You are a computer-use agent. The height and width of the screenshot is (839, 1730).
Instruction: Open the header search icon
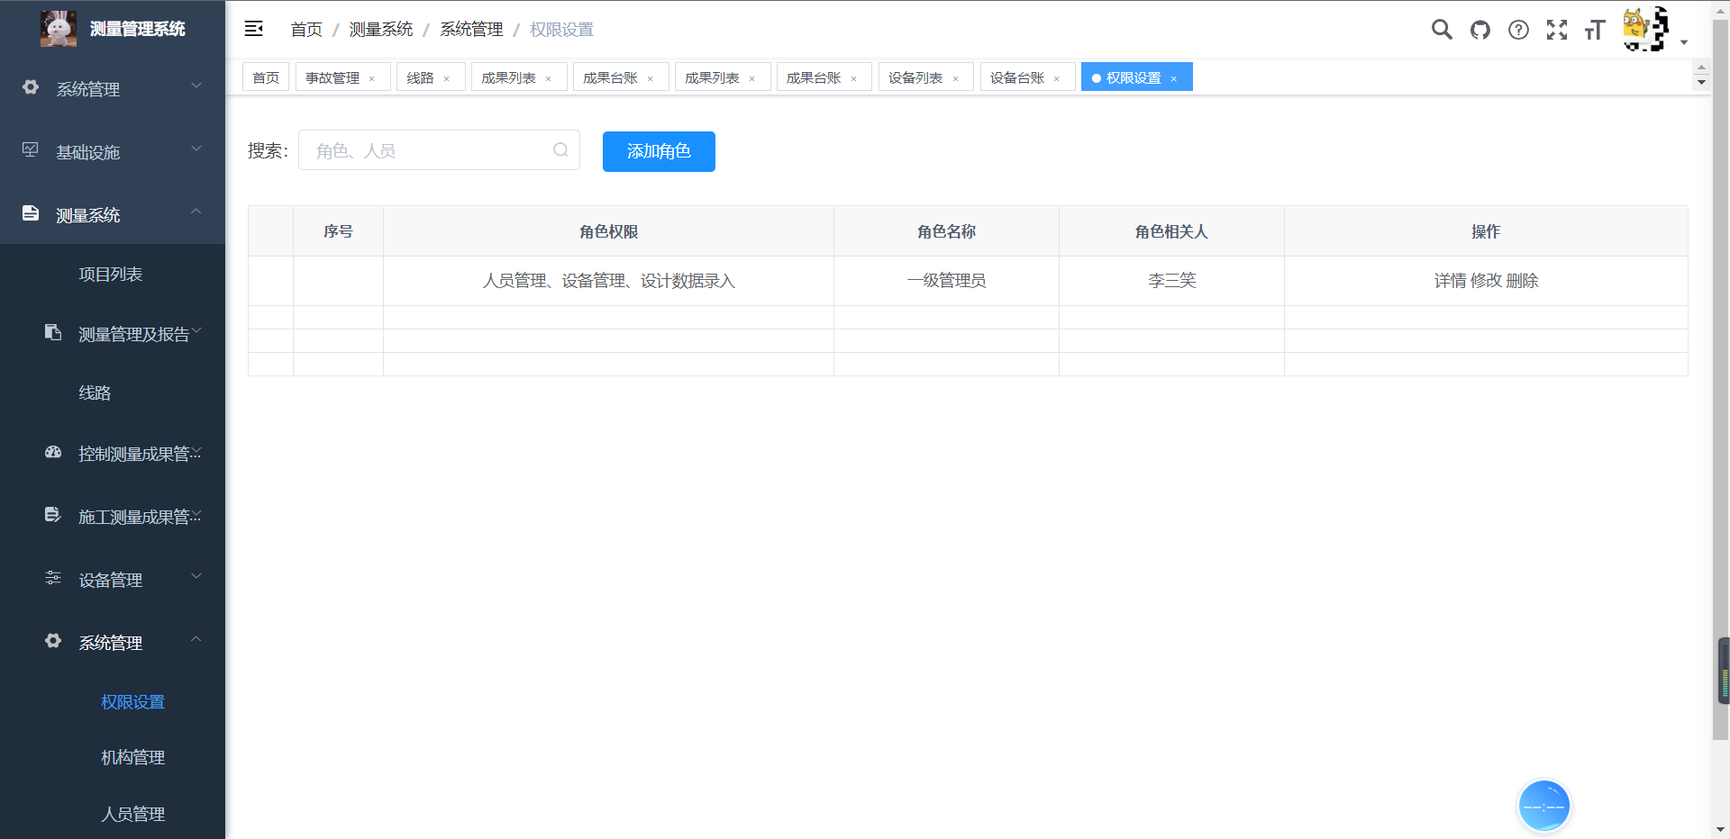pos(1442,30)
